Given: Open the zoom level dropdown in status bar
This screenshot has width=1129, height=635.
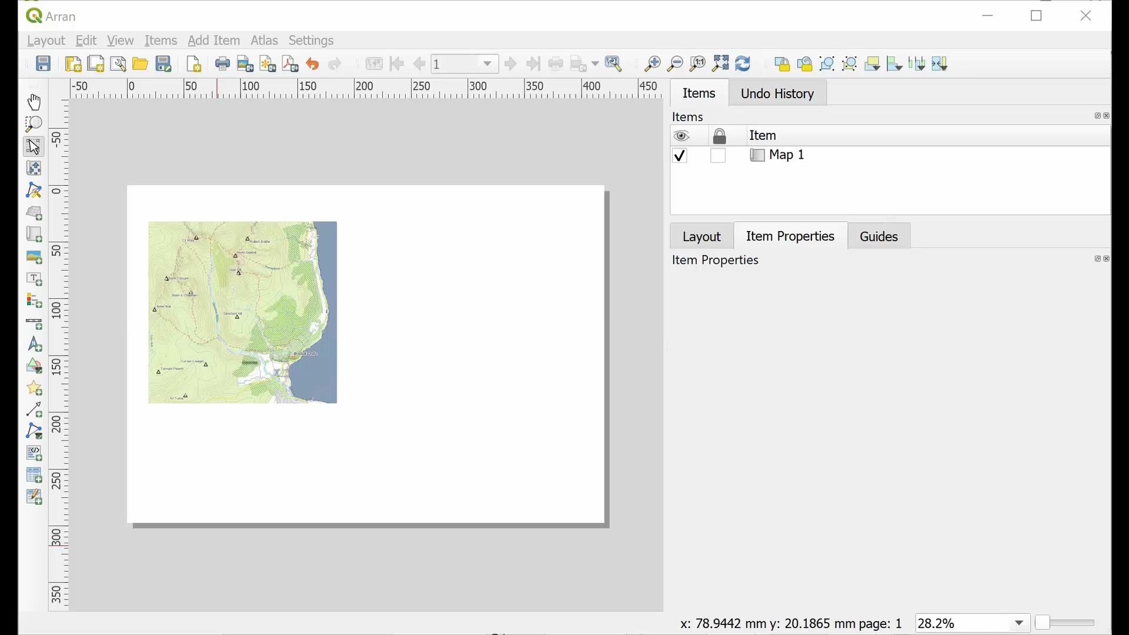Looking at the screenshot, I should (x=1019, y=623).
